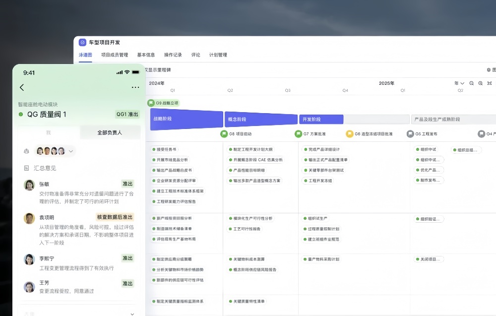The height and width of the screenshot is (316, 496).
Task: Expand the collapsed section at panel bottom
Action: coord(132,314)
